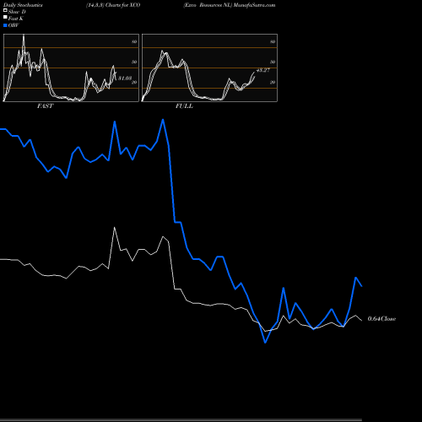Click the '0.64Close' price label

381,319
